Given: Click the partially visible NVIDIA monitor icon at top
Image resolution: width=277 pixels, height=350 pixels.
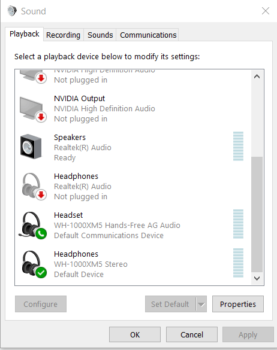Looking at the screenshot, I should 33,77.
